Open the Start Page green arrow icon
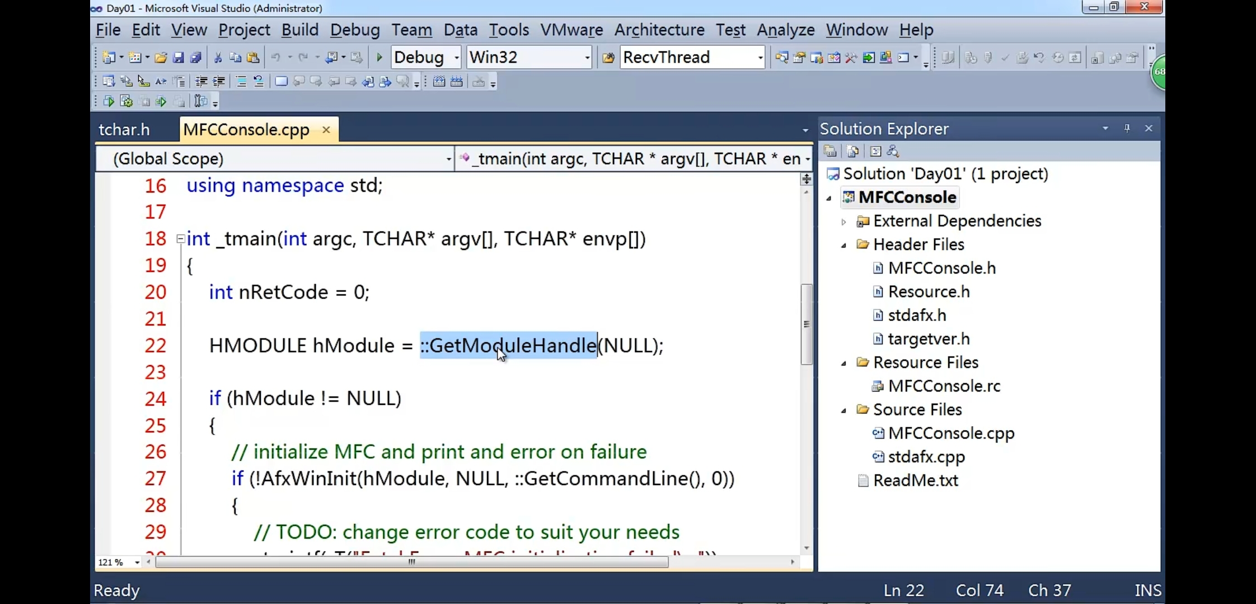The height and width of the screenshot is (604, 1256). 869,58
